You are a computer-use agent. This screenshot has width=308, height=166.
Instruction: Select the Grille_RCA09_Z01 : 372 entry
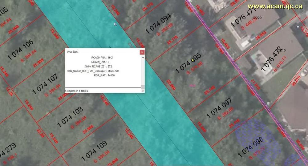click(99, 67)
